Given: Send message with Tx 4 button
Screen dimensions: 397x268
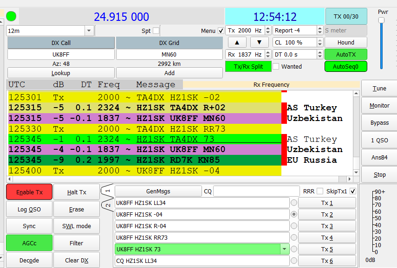Looking at the screenshot, I should pos(327,237).
